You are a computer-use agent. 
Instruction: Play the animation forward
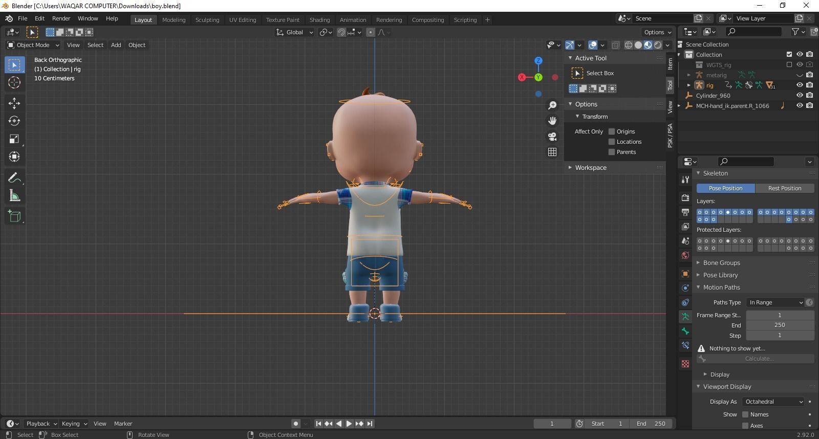point(349,424)
